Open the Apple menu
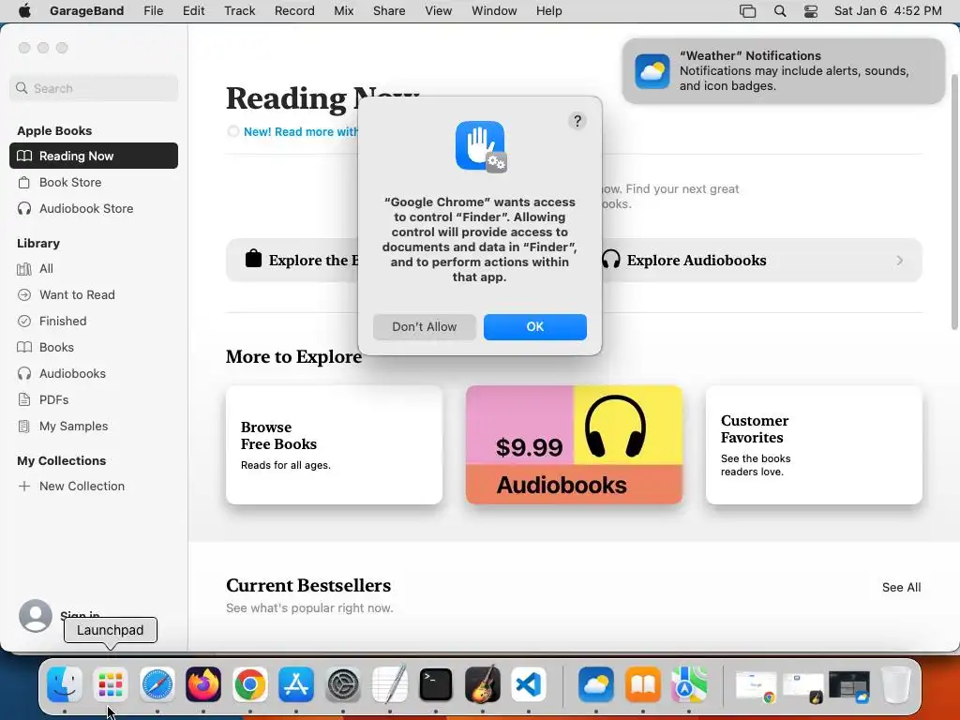 point(24,11)
